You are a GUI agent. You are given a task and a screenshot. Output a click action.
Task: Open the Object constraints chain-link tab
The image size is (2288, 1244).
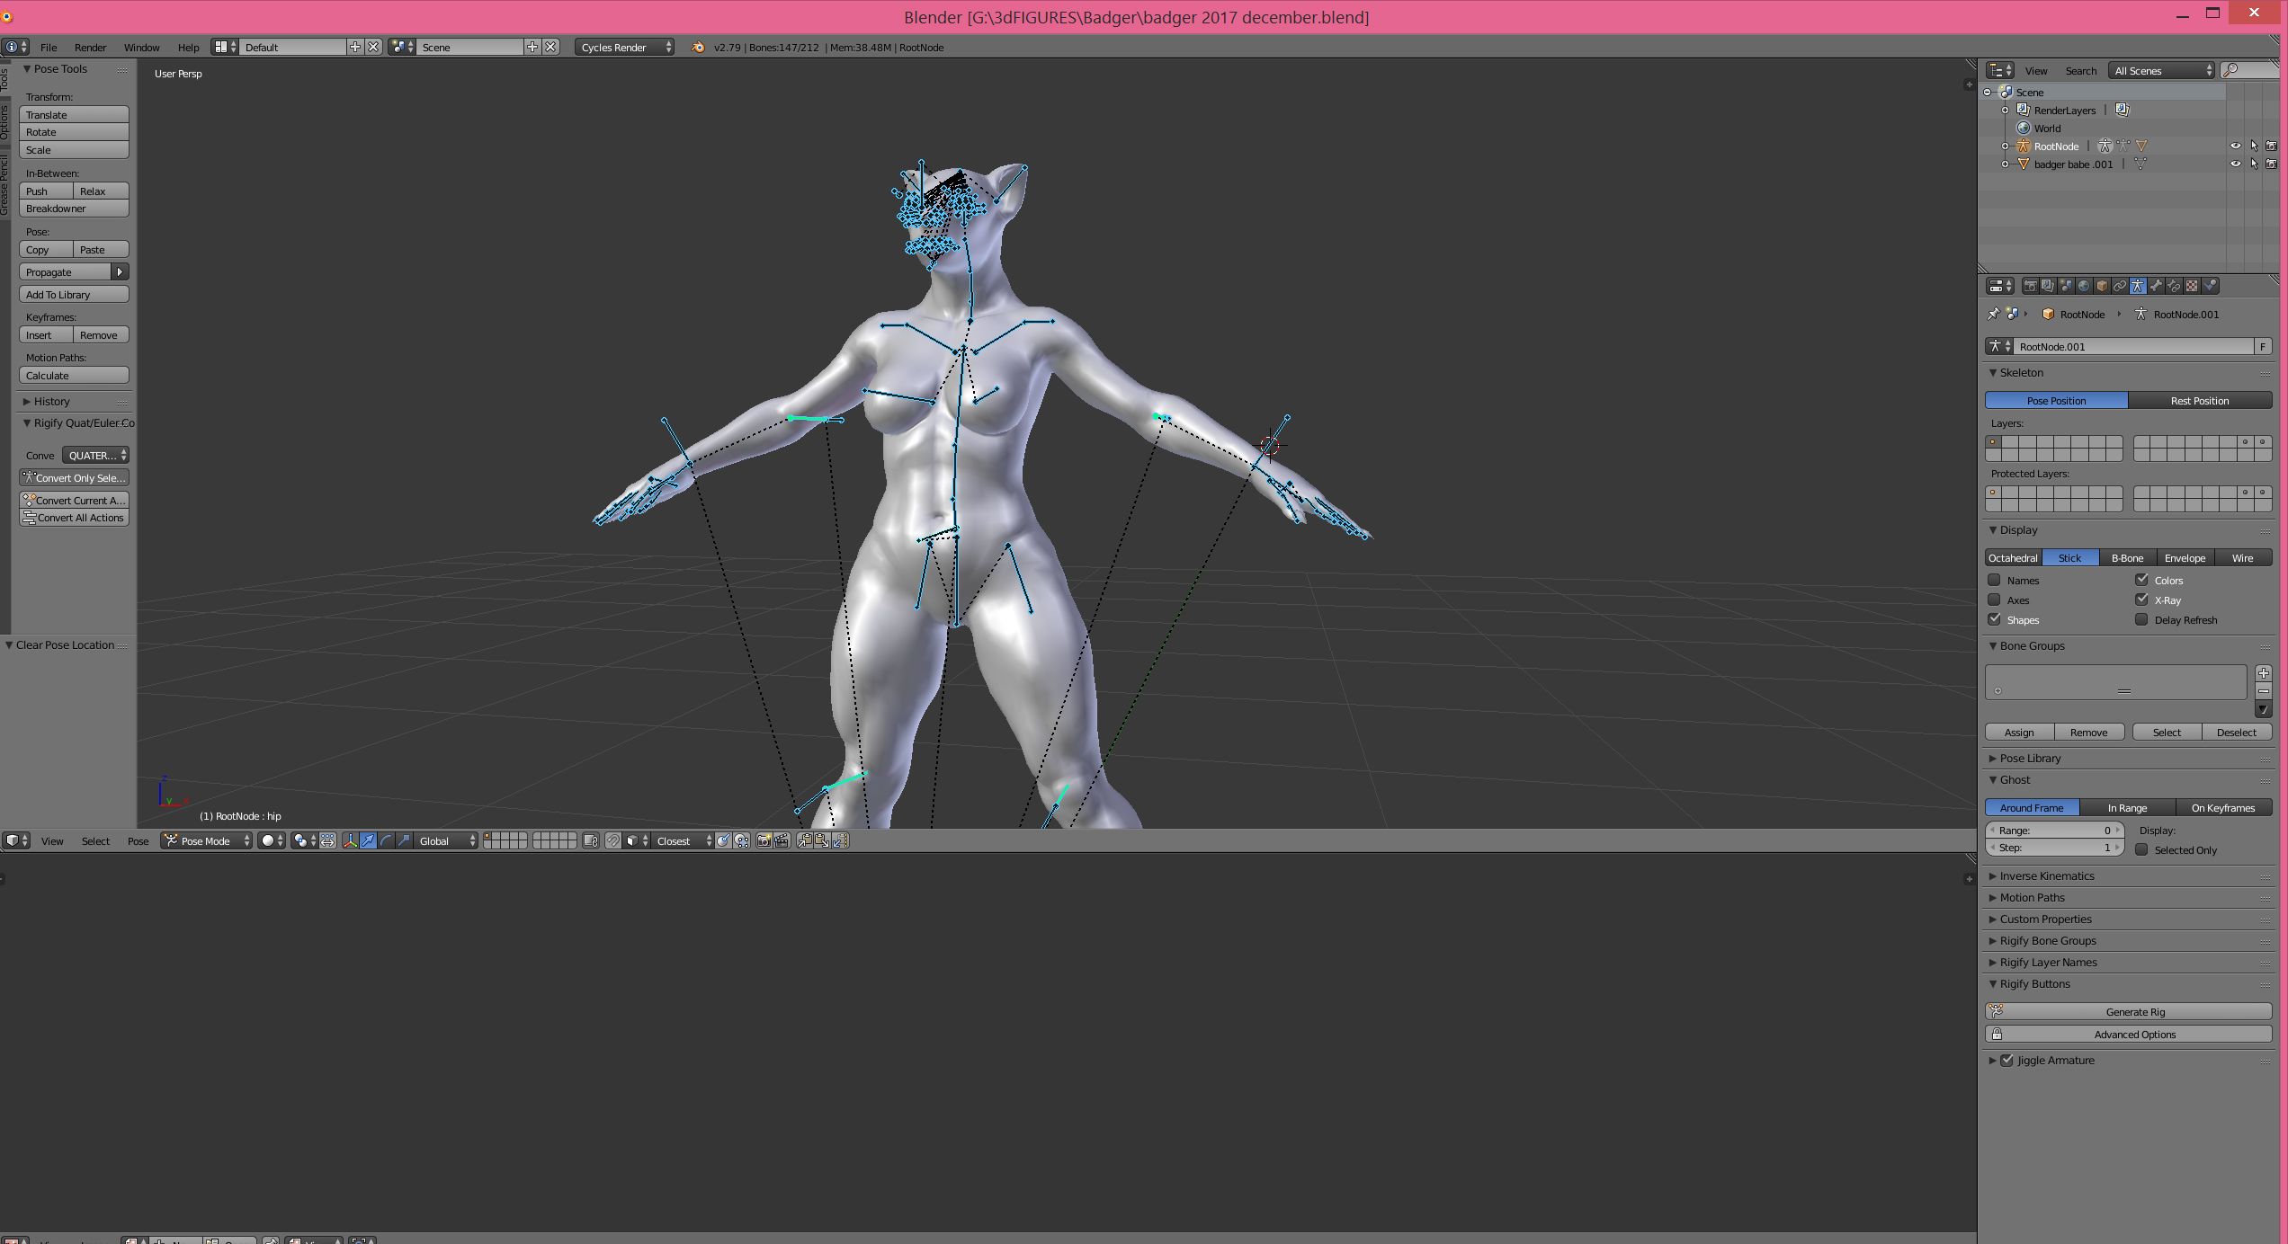pyautogui.click(x=2120, y=286)
